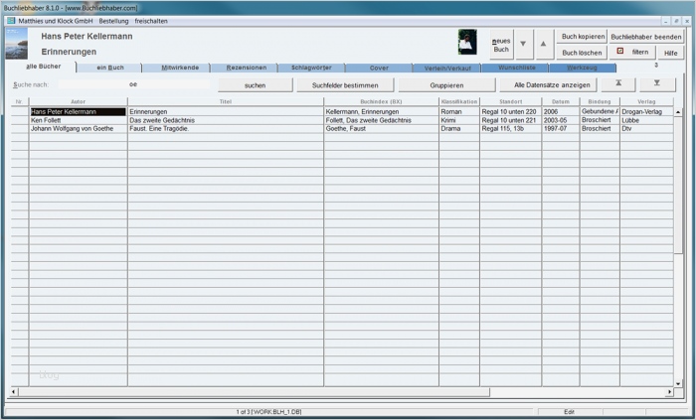
Task: Click the index cell Goethe, Faust
Action: click(381, 128)
